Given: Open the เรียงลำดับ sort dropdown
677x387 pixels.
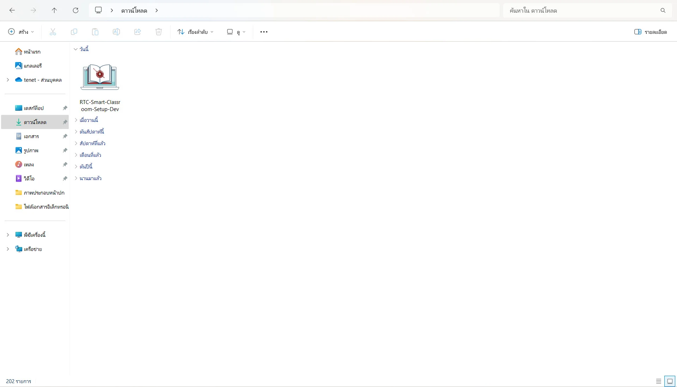Looking at the screenshot, I should pyautogui.click(x=195, y=32).
